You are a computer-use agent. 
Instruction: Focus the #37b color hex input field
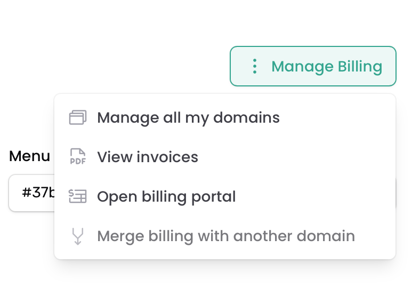pos(31,193)
